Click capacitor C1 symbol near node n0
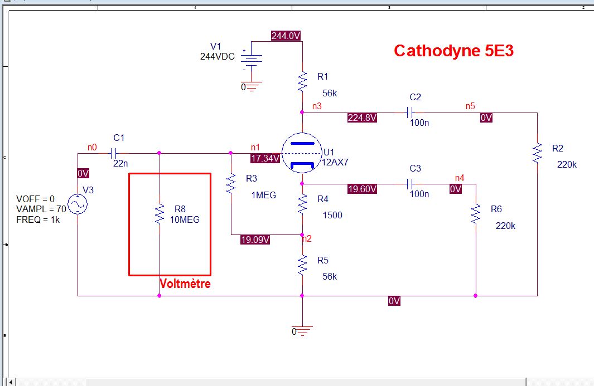 click(114, 153)
